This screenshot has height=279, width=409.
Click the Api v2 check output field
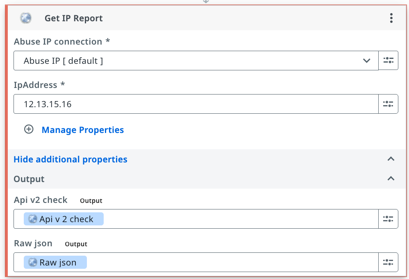tap(196, 219)
